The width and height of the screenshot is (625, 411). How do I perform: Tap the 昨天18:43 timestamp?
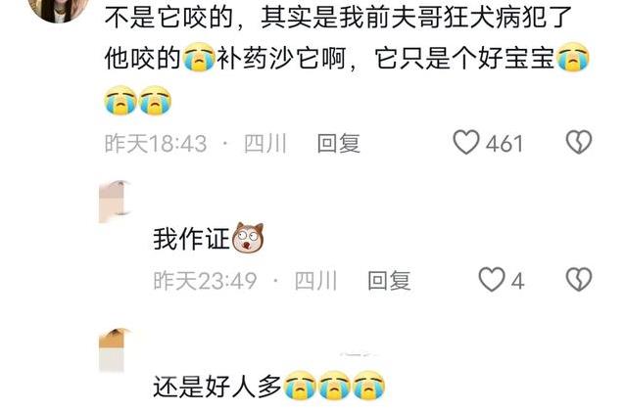tap(156, 144)
